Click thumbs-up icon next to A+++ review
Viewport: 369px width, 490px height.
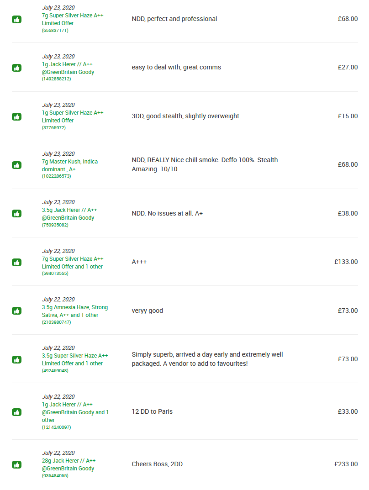point(16,262)
